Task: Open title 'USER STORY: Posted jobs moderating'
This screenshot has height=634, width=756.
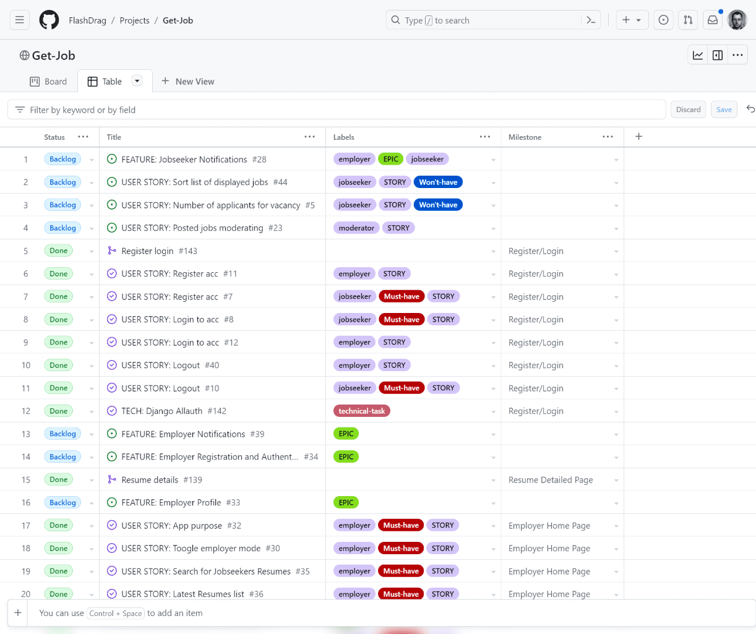Action: [192, 228]
